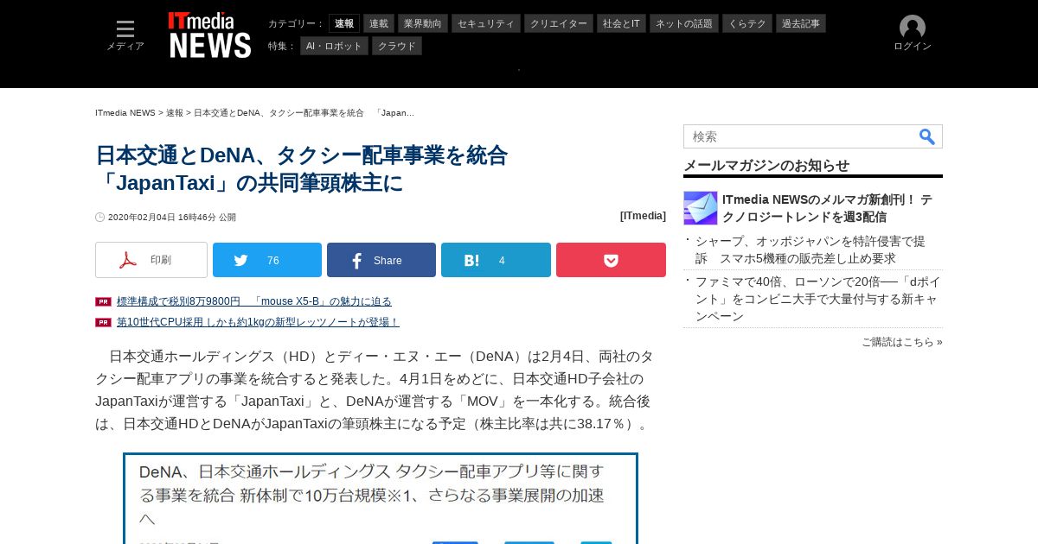
Task: Click the ITmedia NEWS logo
Action: point(210,35)
